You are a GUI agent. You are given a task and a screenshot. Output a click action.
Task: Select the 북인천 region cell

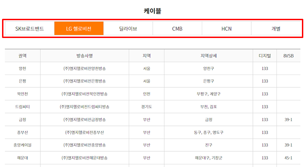23,94
